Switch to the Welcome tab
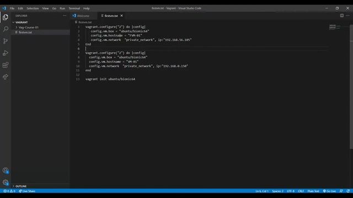Screen dimensions: 353x198 pyautogui.click(x=83, y=16)
